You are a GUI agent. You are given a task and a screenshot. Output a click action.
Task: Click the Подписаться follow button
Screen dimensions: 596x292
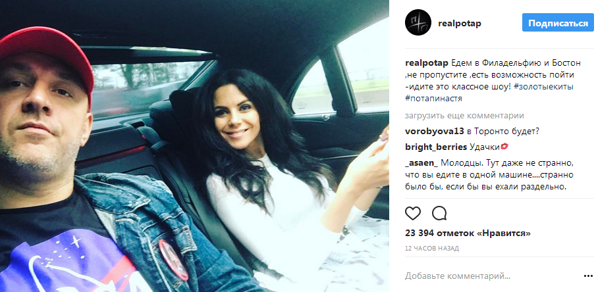(558, 23)
